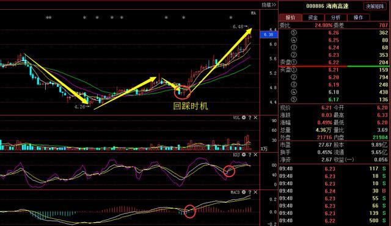Screen dimensions: 391x226
Task: Select sell level 5 price 6.26
Action: point(334,32)
